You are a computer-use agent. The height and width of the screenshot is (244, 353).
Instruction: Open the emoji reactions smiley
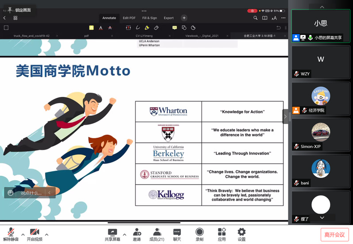10,193
